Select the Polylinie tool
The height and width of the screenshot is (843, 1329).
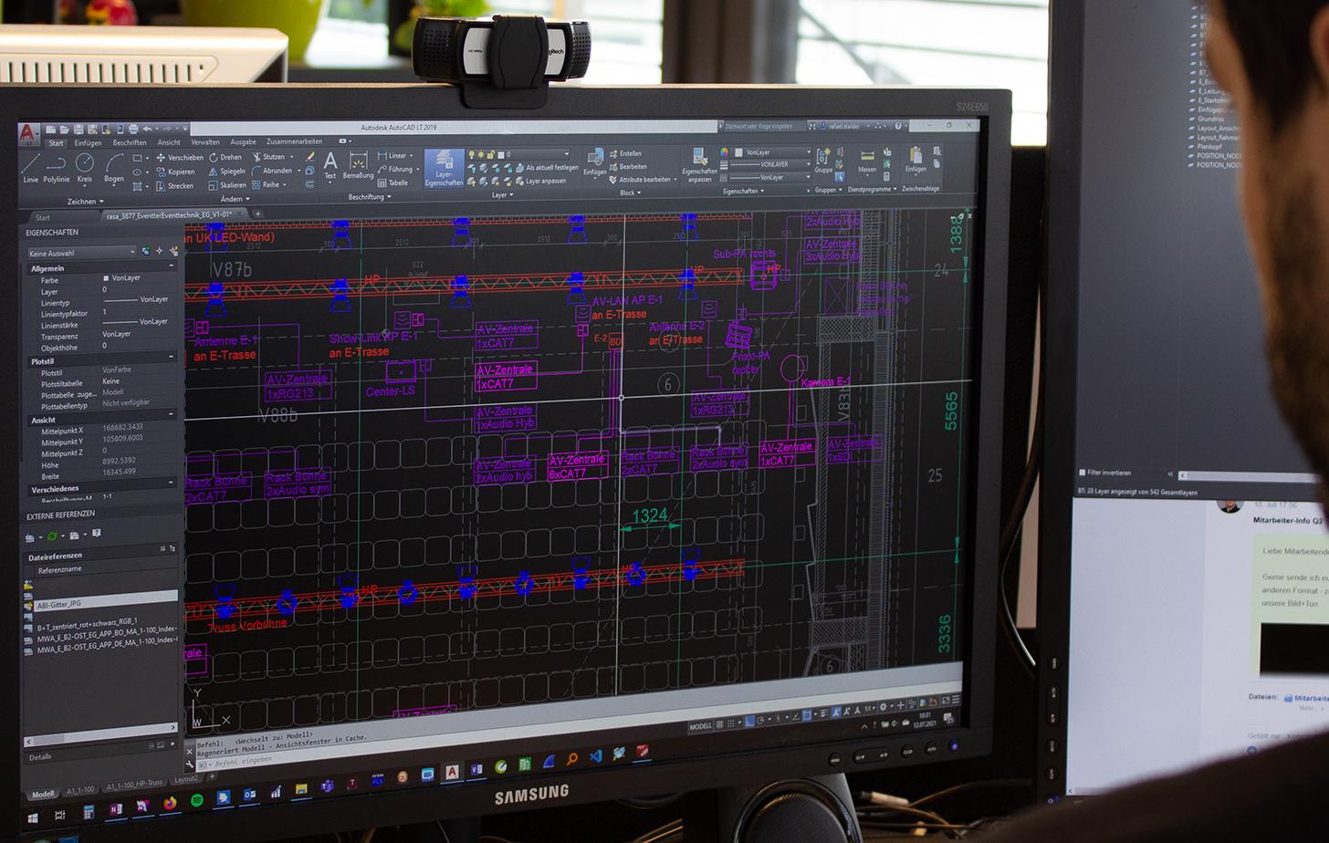point(57,168)
